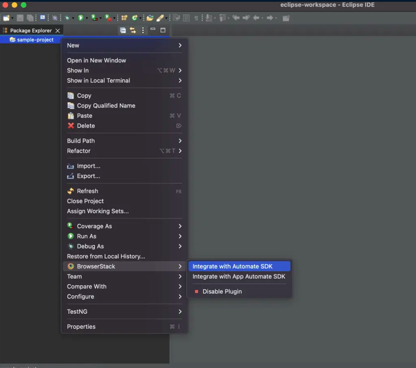Select Integrate with Automate SDK
416x368 pixels.
[239, 267]
